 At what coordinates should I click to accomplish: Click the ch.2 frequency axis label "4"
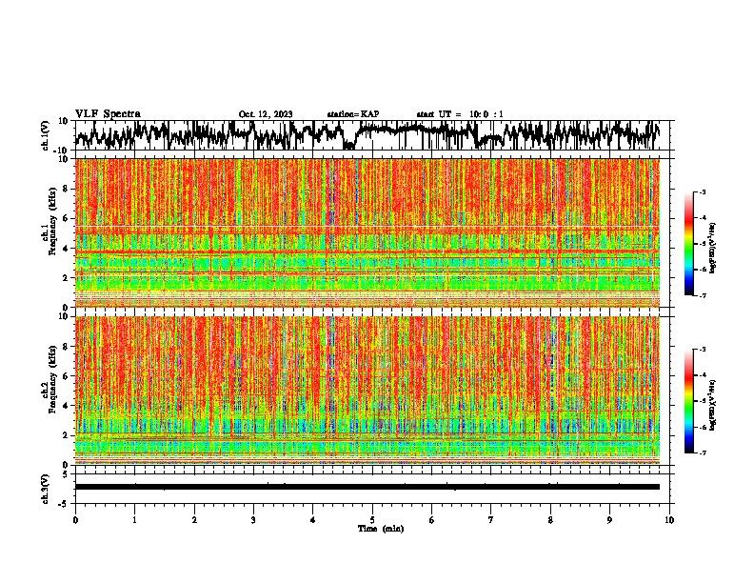(67, 406)
